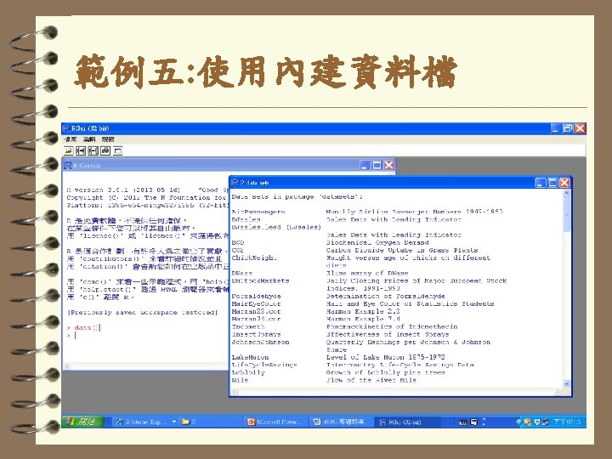The image size is (612, 459).
Task: Click 'Formaldehyde' entry in data sets list
Action: click(257, 297)
